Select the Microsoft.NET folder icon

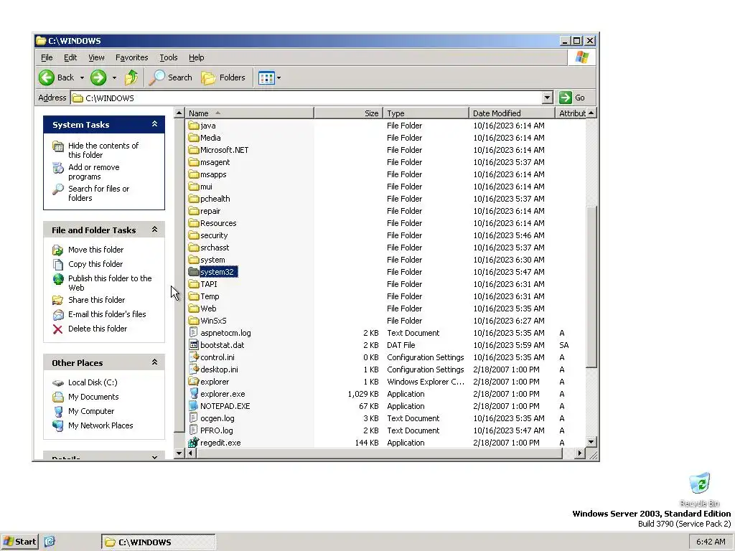pyautogui.click(x=194, y=150)
